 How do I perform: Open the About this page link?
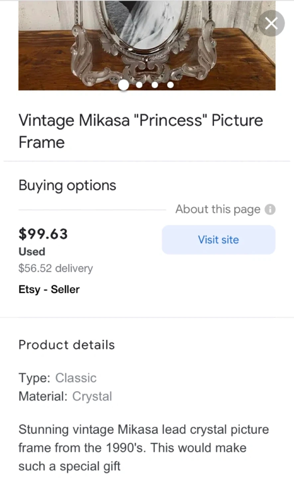click(218, 210)
